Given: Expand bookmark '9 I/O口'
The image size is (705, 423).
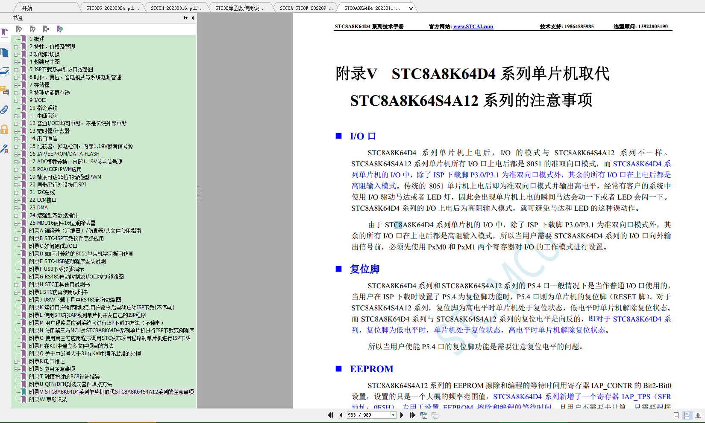Looking at the screenshot, I should pyautogui.click(x=16, y=101).
